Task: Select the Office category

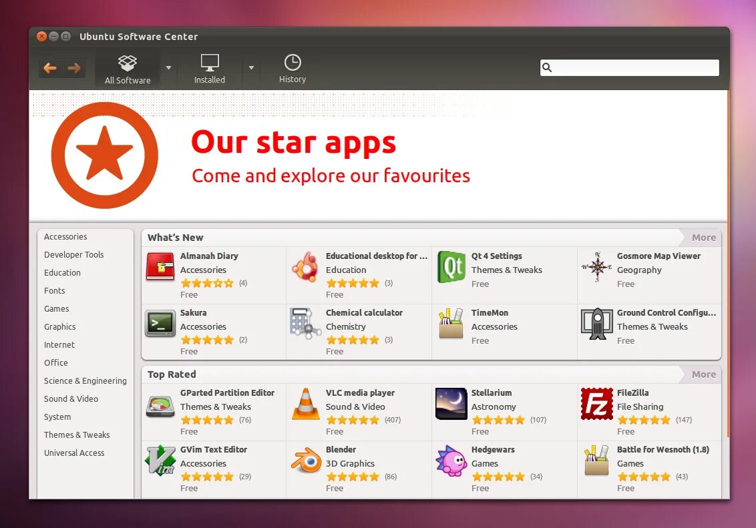Action: coord(56,362)
